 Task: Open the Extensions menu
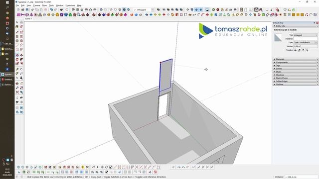(70, 5)
